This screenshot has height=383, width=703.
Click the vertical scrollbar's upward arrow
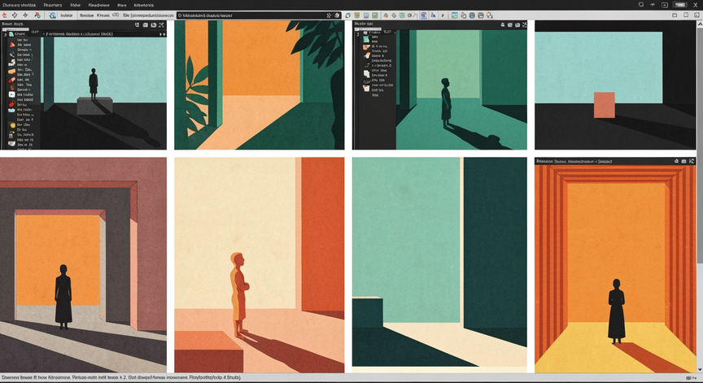[700, 23]
